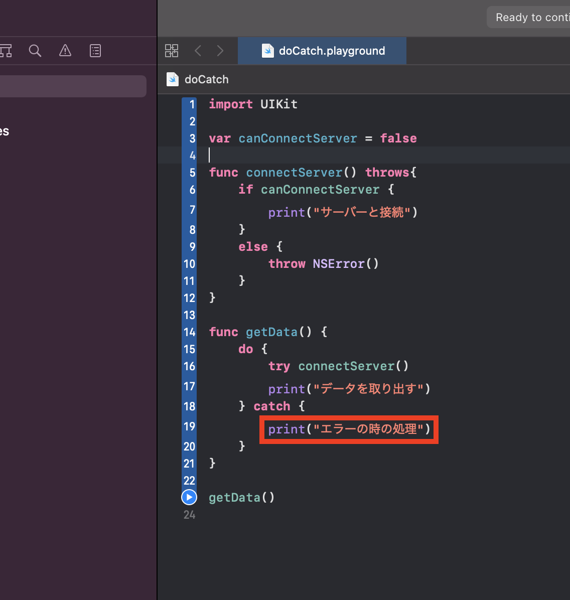Click the doCatch breadcrumb Swift file icon
The image size is (570, 600).
coord(173,79)
